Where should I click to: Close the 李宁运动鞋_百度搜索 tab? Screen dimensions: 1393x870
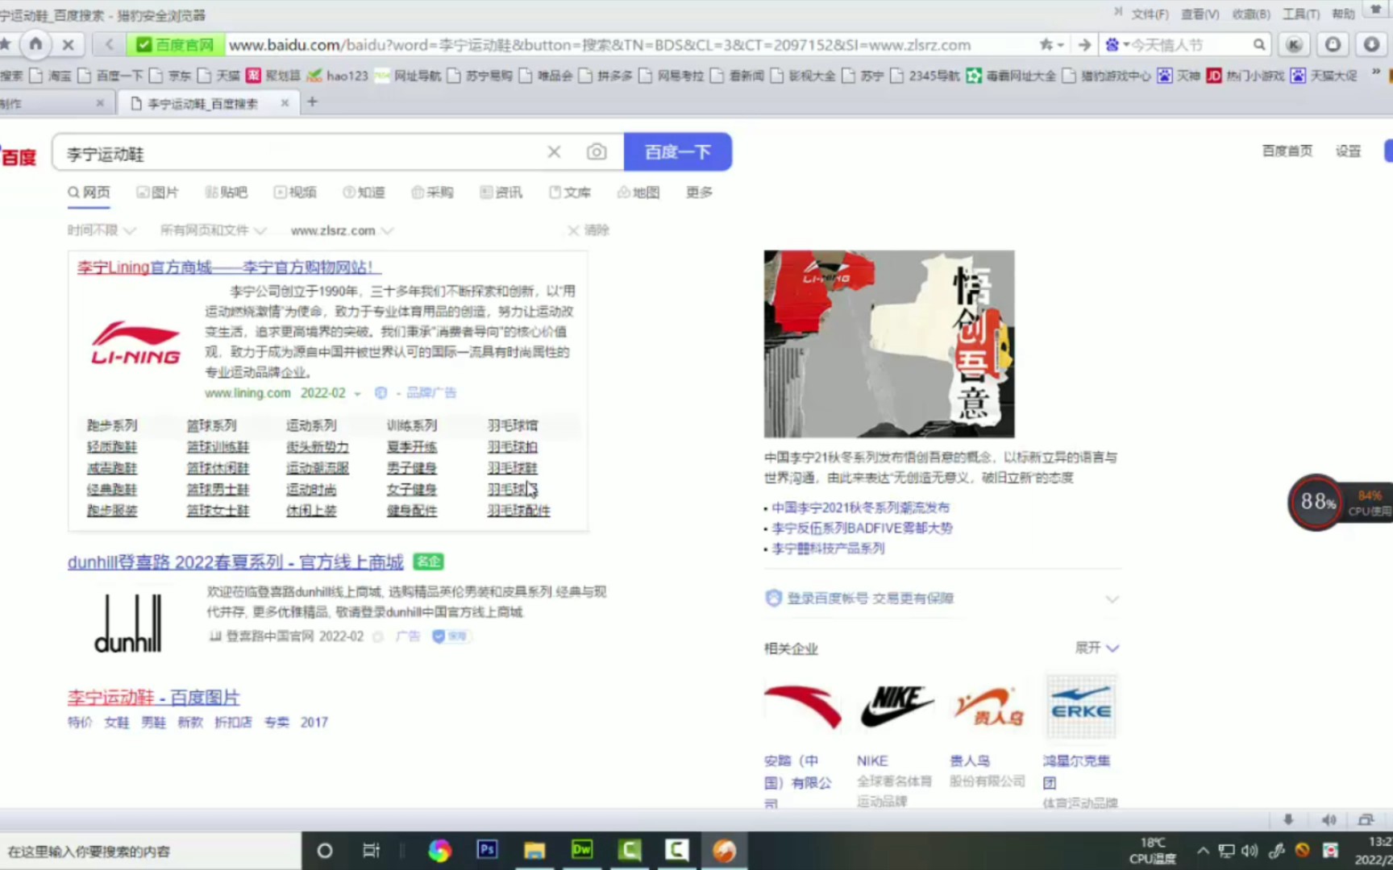[x=285, y=103]
